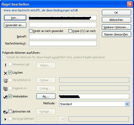Image resolution: width=134 pixels, height=125 pixels.
Task: Click the move-to-folder icon beside Verschieben in
Action: [x=6, y=81]
